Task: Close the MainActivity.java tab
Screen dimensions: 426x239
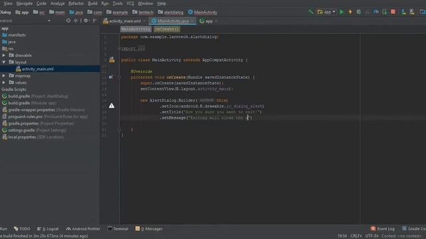Action: 192,21
